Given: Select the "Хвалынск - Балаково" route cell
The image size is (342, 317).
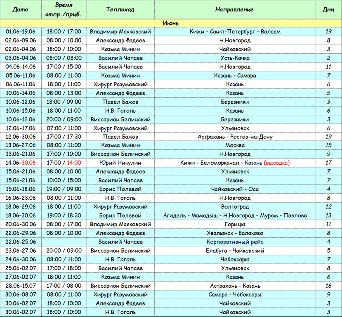Looking at the screenshot, I should (x=235, y=233).
